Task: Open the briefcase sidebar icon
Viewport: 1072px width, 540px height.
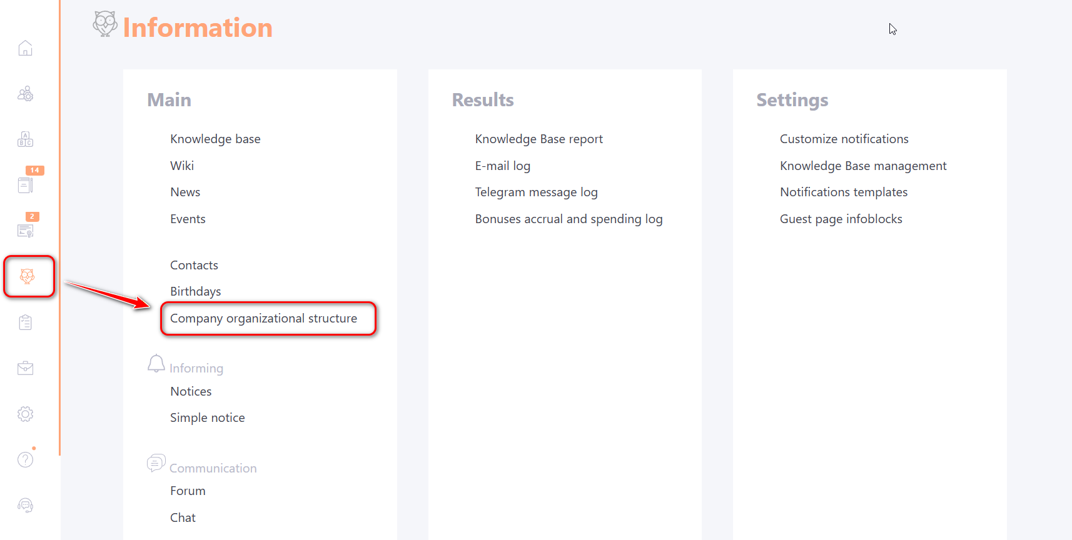Action: click(25, 368)
